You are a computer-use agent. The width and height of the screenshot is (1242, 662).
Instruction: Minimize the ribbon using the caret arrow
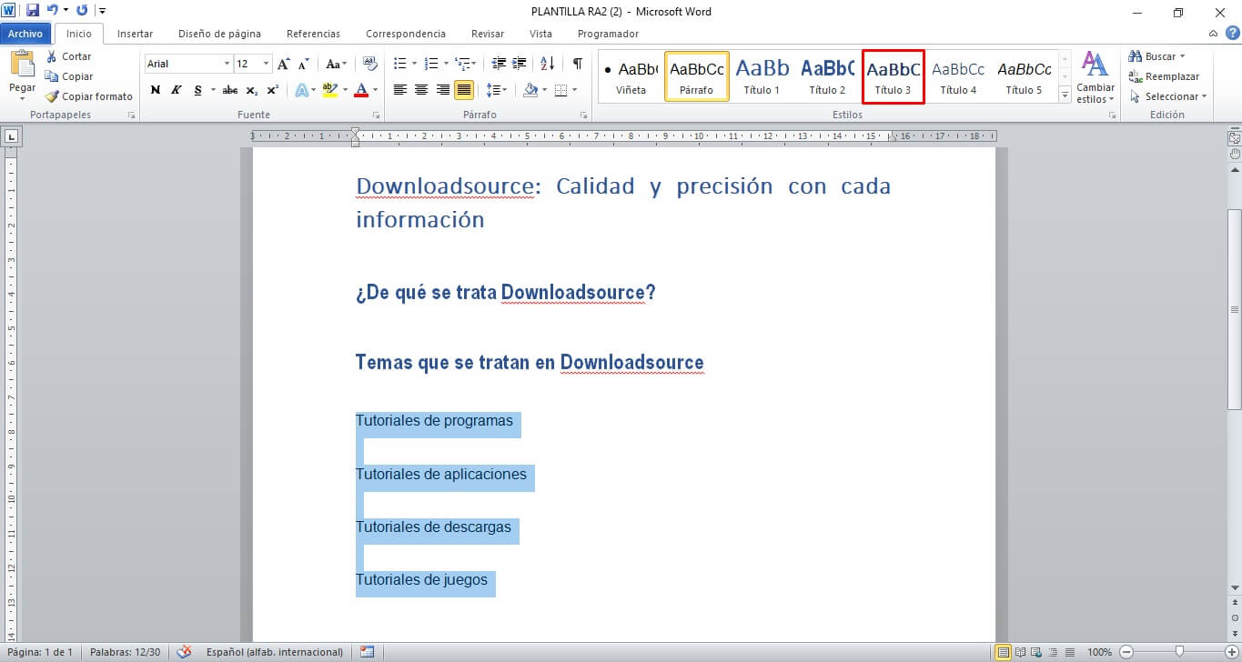click(1214, 33)
